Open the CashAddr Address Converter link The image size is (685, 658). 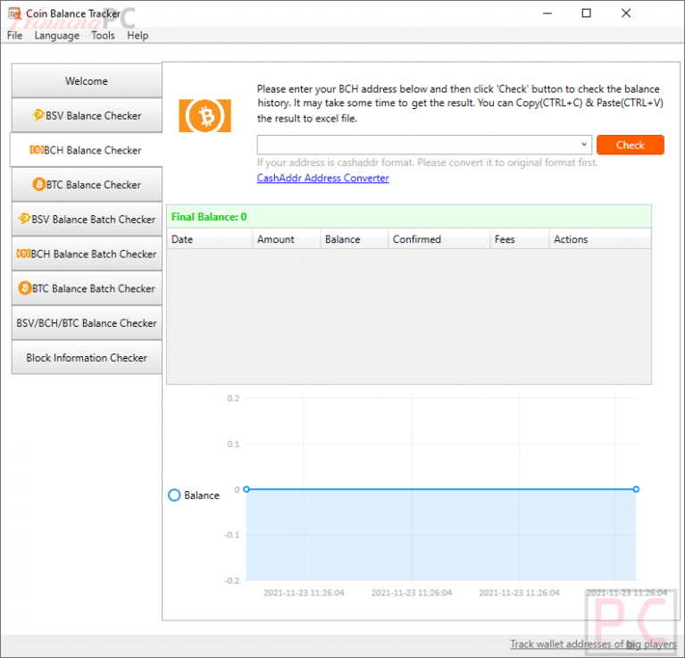tap(322, 178)
